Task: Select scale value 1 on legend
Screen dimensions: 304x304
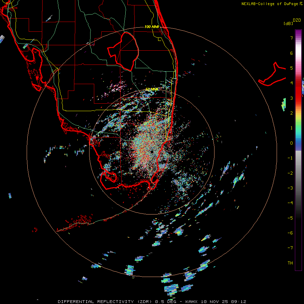Action: point(292,128)
